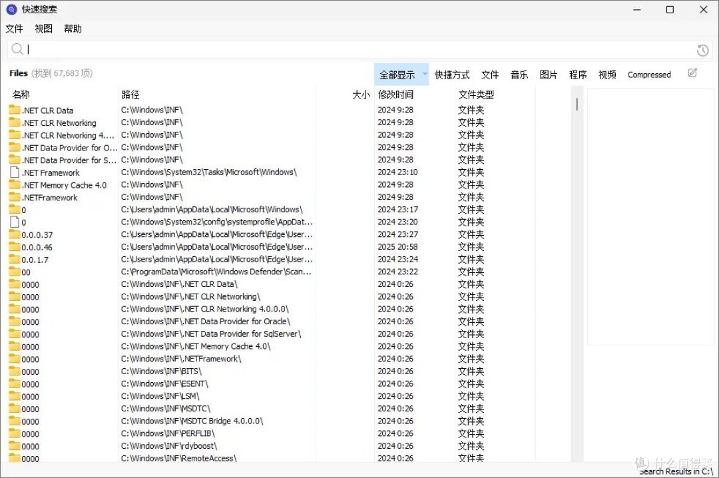The width and height of the screenshot is (719, 478).
Task: Select folder icon of 0.0.0.46
Action: 15,246
